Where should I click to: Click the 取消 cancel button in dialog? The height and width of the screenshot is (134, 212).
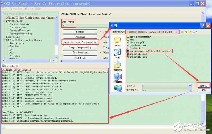[x=204, y=90]
